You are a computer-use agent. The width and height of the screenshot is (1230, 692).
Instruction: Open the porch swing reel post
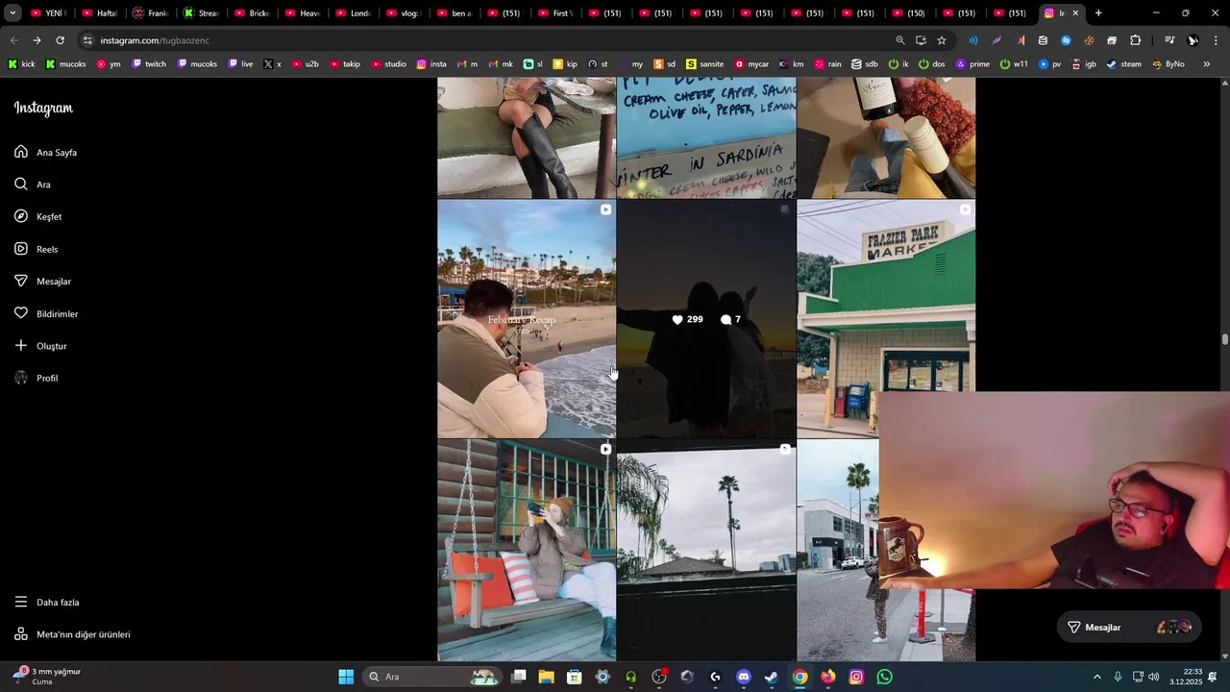527,550
